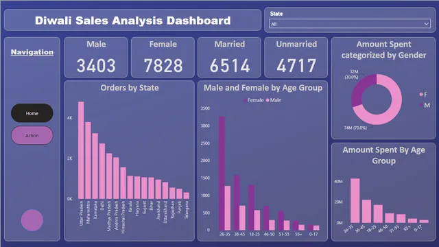Click Amount Spent categorized by Gender title
Viewport: 439px width, 247px height.
[383, 49]
